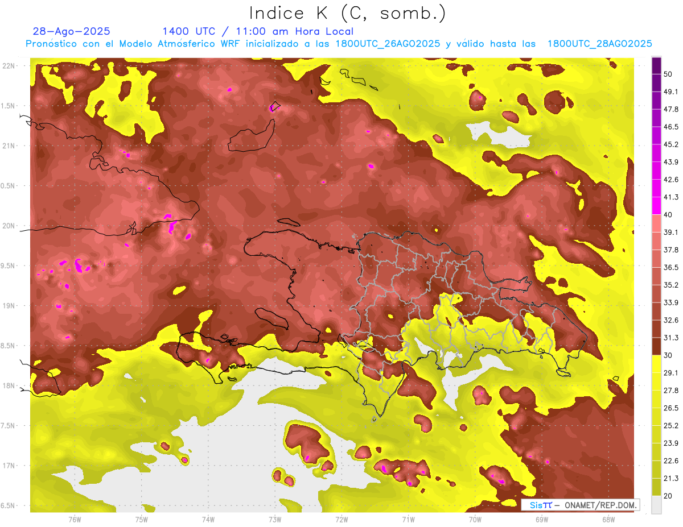Click the "46.5" colorbar label

click(x=671, y=127)
